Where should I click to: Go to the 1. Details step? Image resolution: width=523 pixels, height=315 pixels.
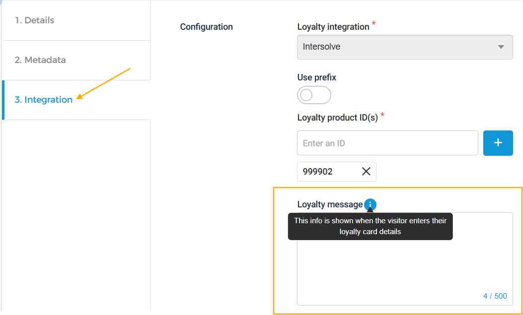tap(34, 20)
